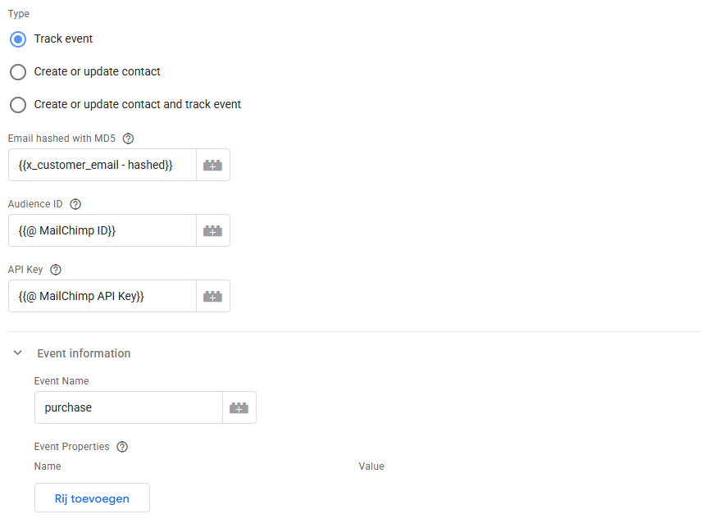Click the Event information heading
The height and width of the screenshot is (523, 701).
84,353
